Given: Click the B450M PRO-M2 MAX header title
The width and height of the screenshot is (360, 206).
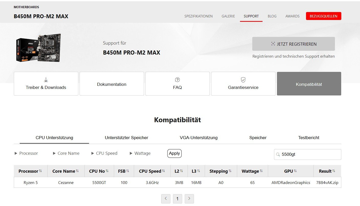Looking at the screenshot, I should (41, 16).
